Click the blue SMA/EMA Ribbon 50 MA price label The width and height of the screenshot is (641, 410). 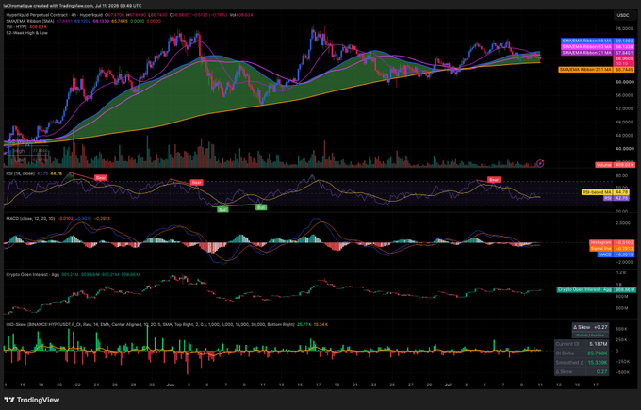point(598,41)
